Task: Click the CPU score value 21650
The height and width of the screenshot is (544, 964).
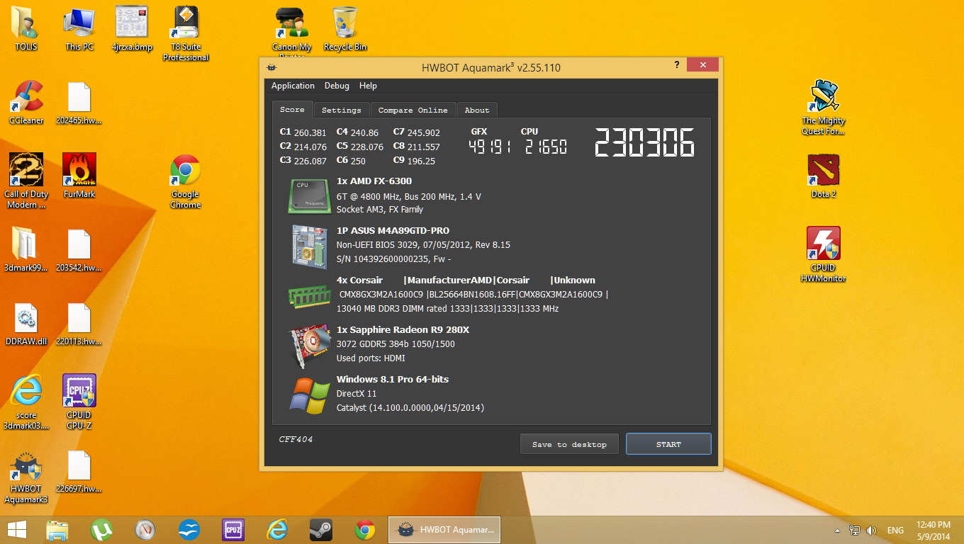Action: (x=546, y=147)
